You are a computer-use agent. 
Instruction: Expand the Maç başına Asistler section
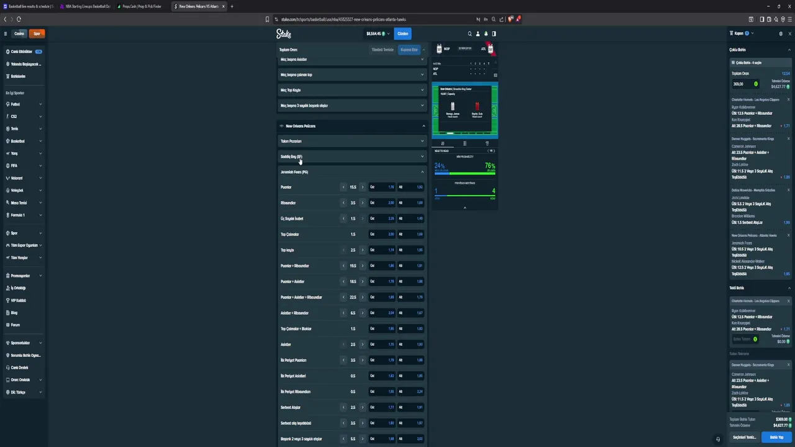pos(352,60)
